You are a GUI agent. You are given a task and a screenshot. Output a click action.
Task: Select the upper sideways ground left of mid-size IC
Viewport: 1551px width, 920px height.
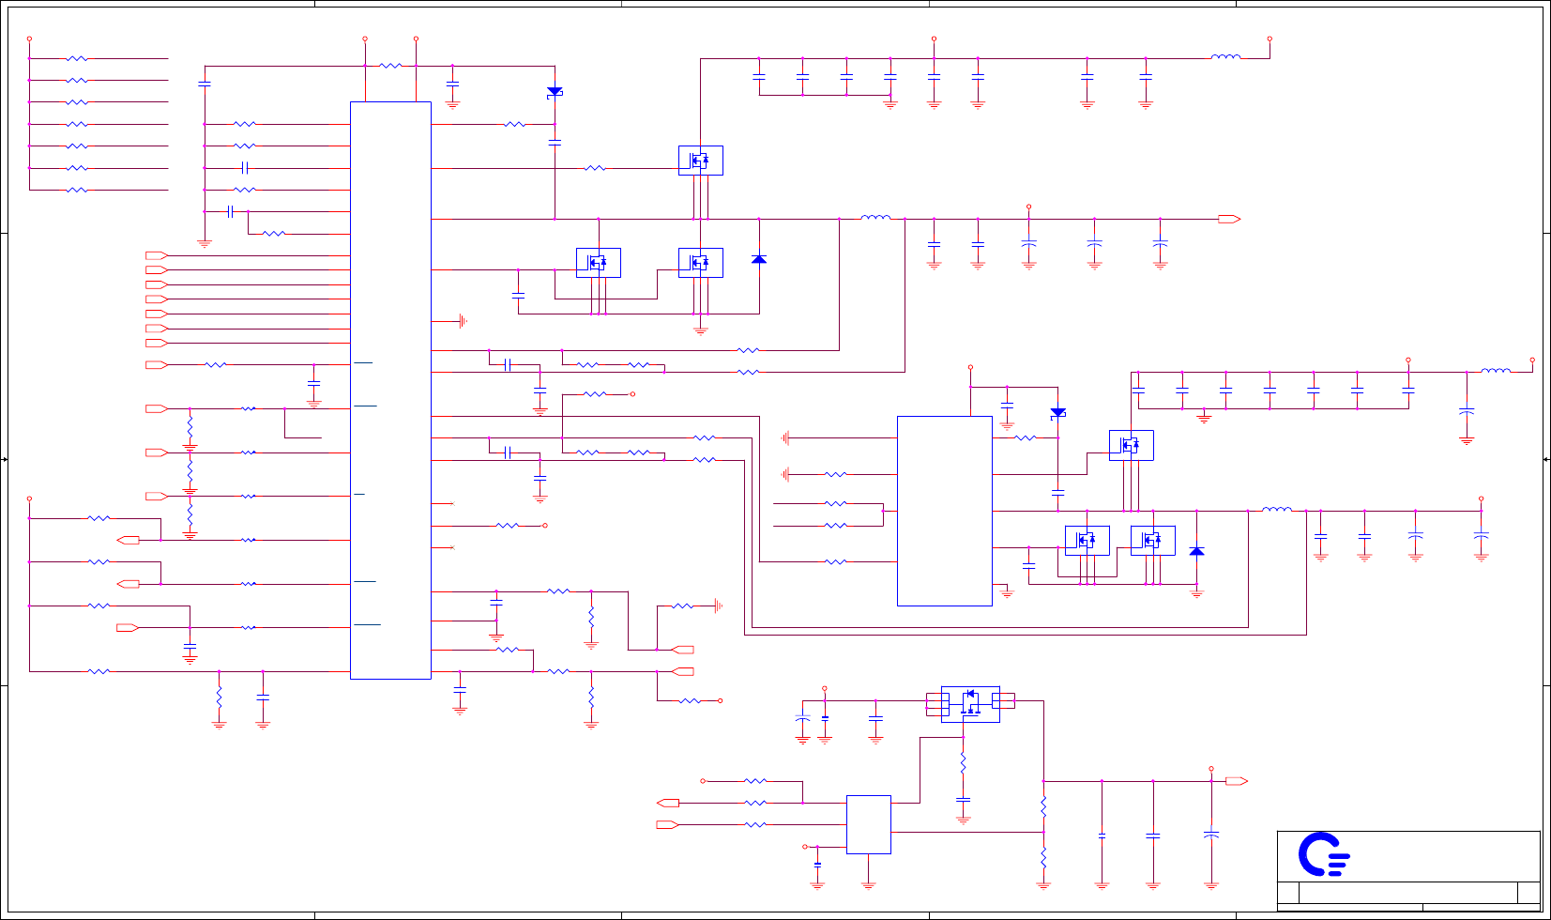785,437
